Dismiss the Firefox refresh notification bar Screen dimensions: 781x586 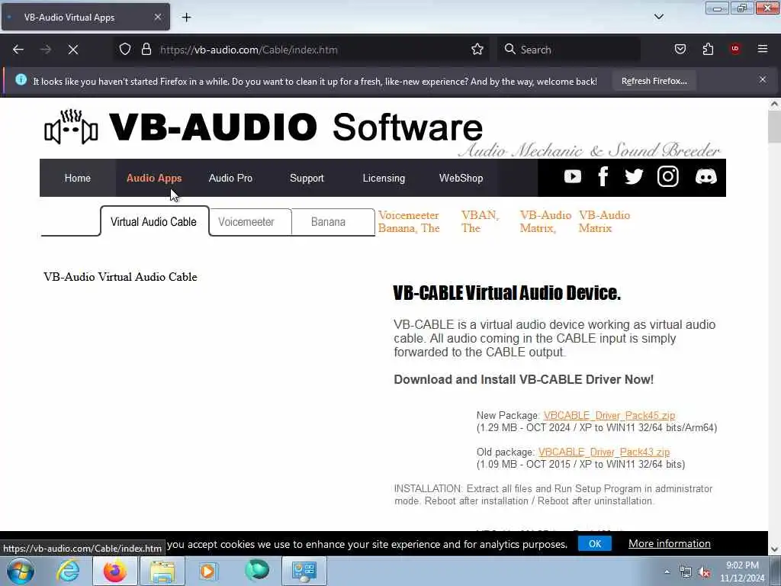(763, 79)
